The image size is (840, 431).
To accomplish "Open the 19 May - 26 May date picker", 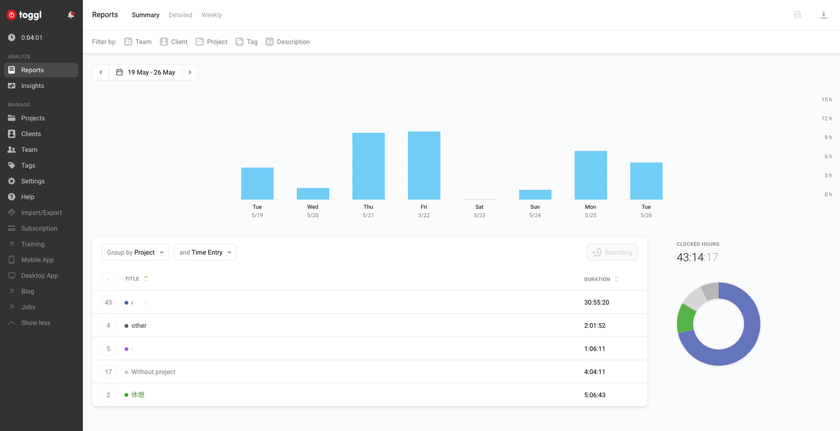I will pos(146,72).
